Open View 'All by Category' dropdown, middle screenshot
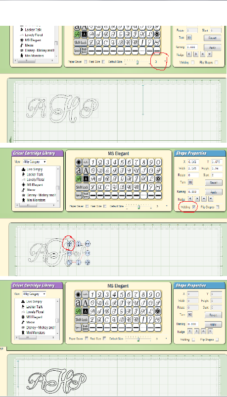This screenshot has width=227, height=397. (x=35, y=162)
